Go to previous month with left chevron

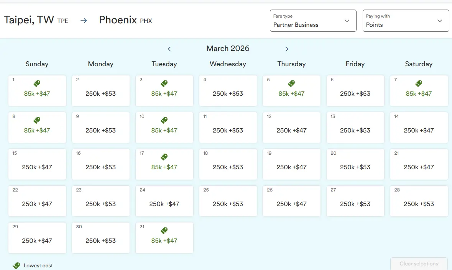coord(169,49)
